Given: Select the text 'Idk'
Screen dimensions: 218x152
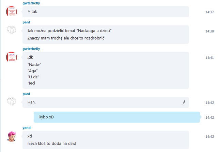Looking at the screenshot, I should tap(30, 57).
